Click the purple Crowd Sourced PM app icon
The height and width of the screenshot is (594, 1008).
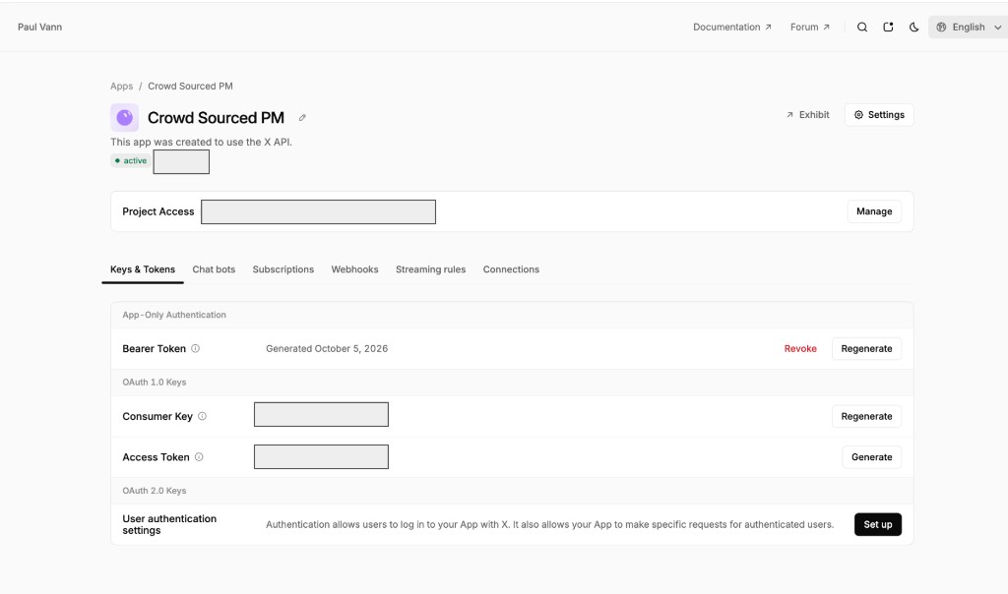[125, 117]
